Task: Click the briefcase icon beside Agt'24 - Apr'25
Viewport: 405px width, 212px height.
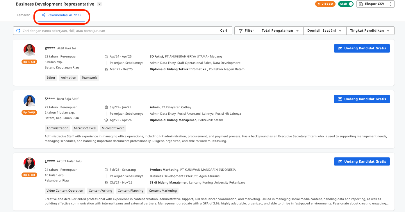Action: [x=106, y=57]
